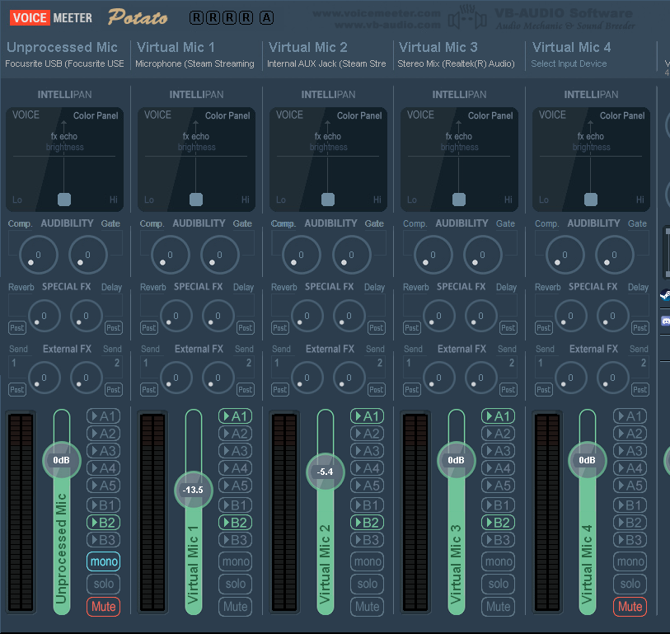Click the Gate knob on Unprocessed Mic

(88, 255)
